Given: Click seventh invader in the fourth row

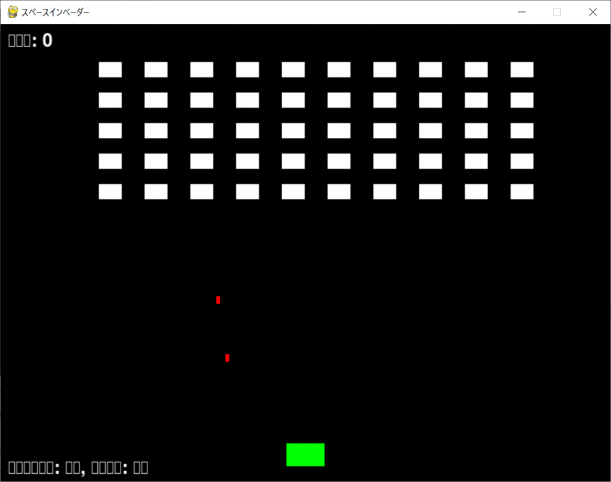Looking at the screenshot, I should coord(385,161).
